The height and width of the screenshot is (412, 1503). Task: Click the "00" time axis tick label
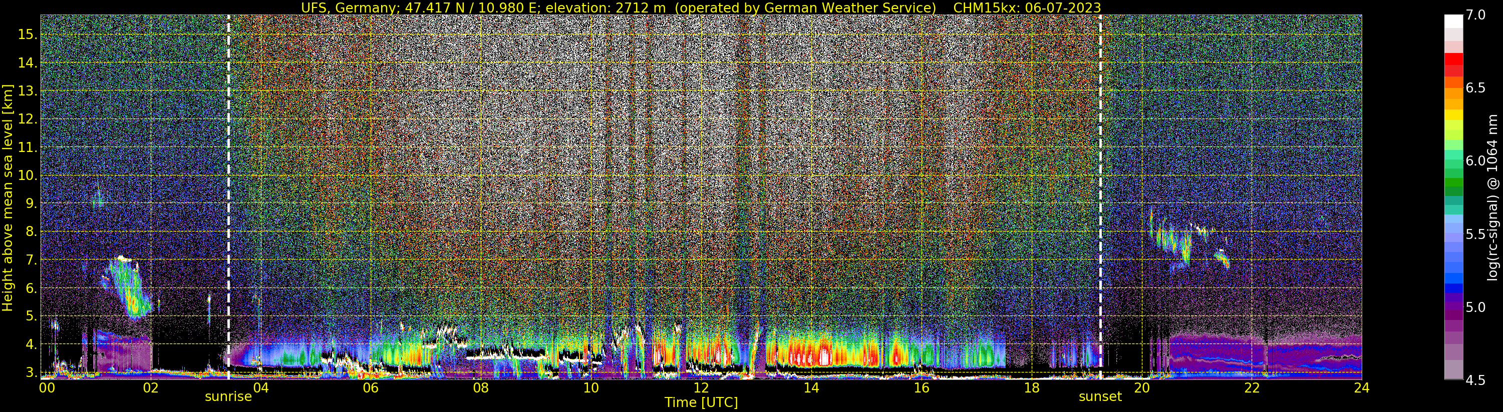(47, 387)
